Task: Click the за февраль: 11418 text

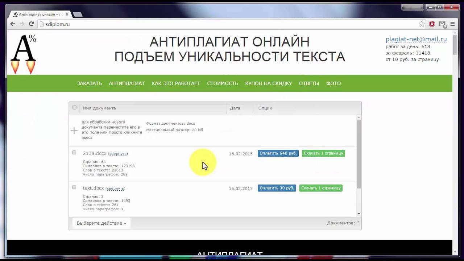Action: tap(408, 53)
